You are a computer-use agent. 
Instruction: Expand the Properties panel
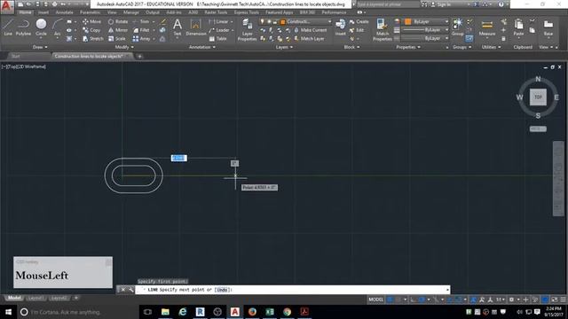point(408,47)
